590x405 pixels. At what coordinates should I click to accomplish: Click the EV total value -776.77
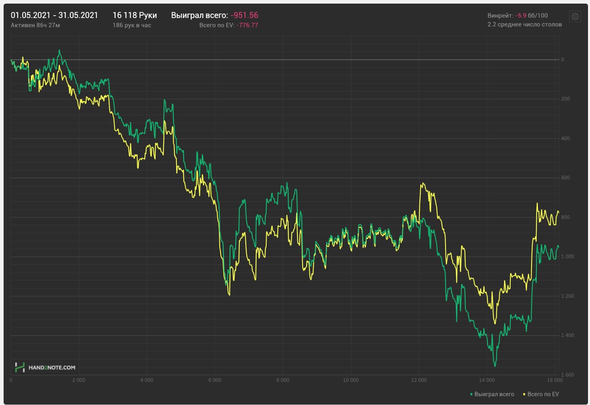click(247, 25)
